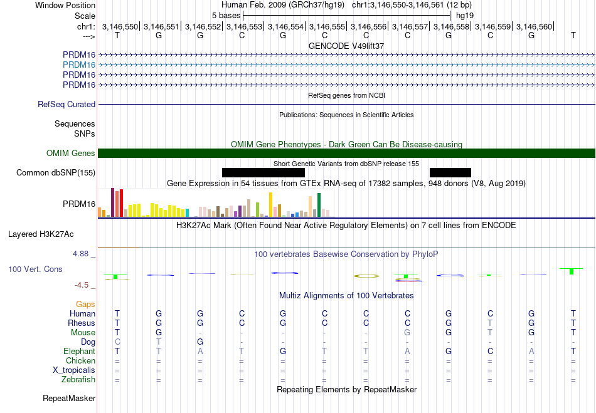Click the dark green OMIM Genes bar
Viewport: 596px width, 413px height.
pos(347,154)
